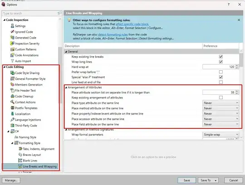Click the search icon in the search box

(x=59, y=13)
